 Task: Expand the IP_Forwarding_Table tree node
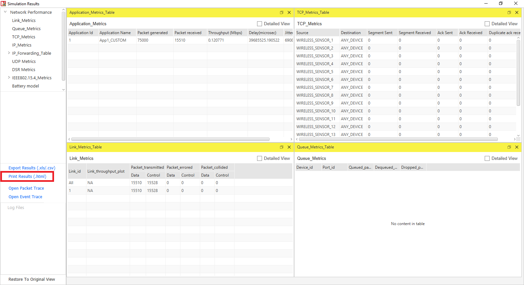point(9,53)
